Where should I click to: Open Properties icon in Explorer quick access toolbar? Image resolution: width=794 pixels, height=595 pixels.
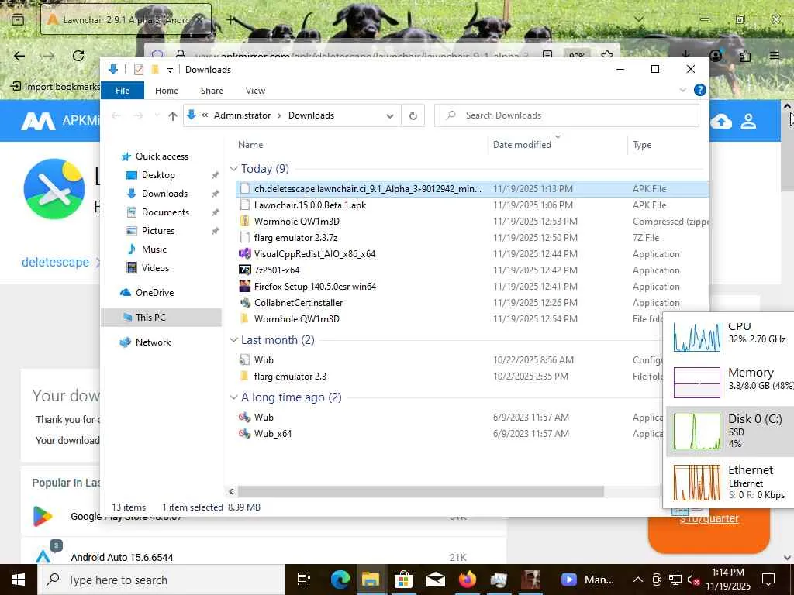coord(138,70)
